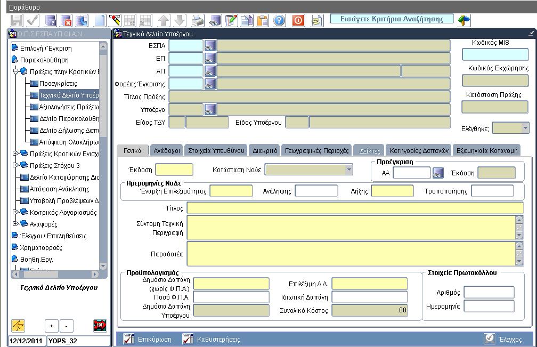Image resolution: width=537 pixels, height=347 pixels.
Task: Open the Παράθυρο menu
Action: coord(25,7)
